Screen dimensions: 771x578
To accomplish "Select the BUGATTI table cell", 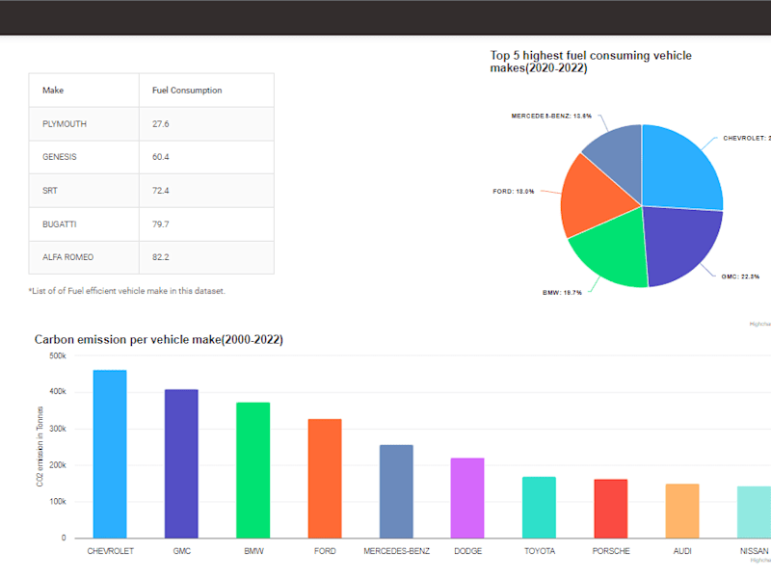I will [x=84, y=224].
